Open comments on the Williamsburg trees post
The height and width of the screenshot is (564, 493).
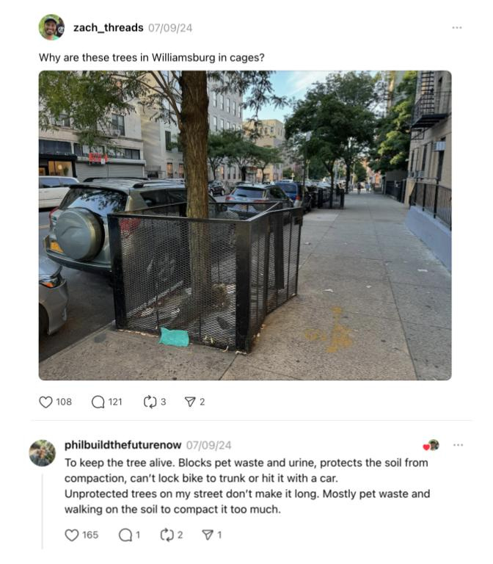tap(98, 402)
